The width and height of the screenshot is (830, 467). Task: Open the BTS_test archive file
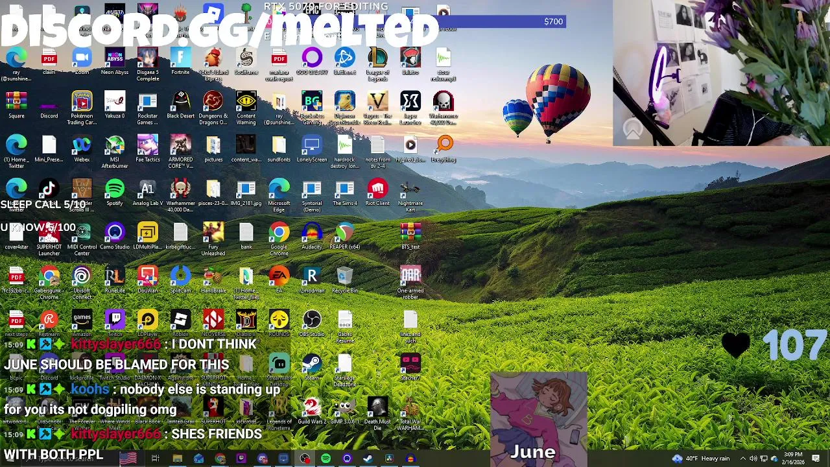[x=410, y=236]
